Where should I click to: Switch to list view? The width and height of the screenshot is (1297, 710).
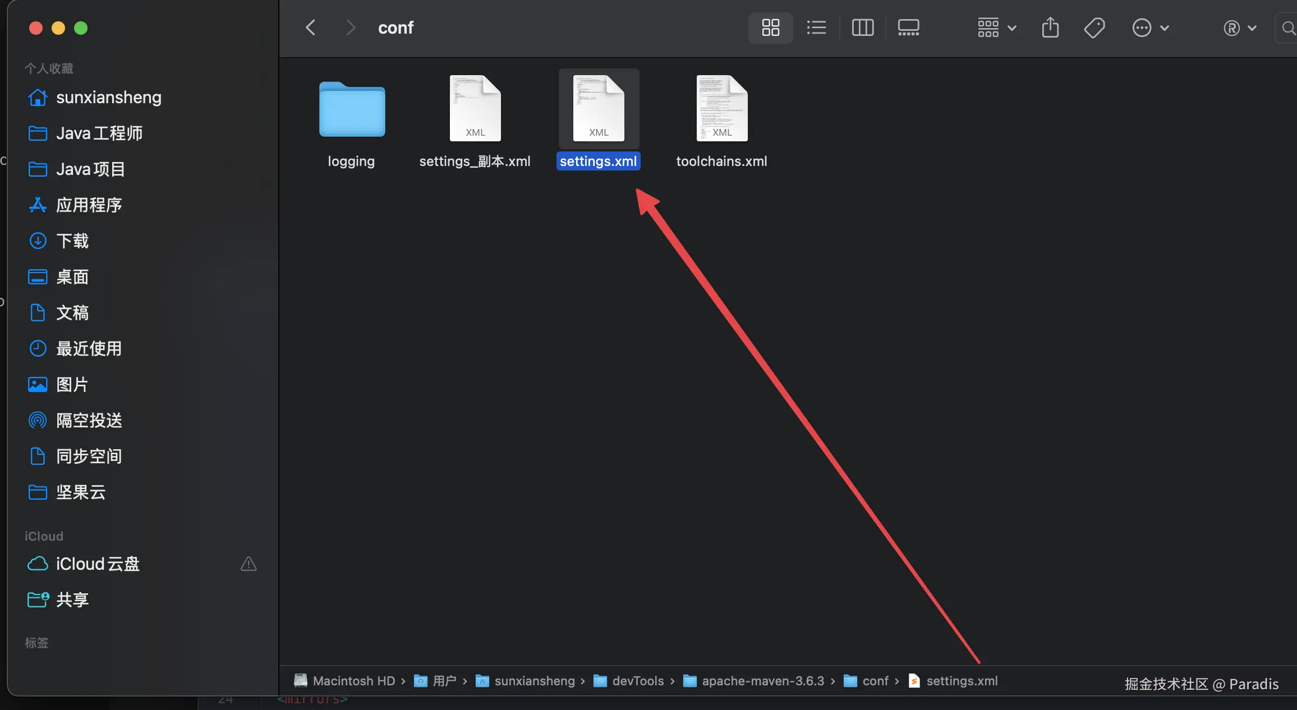click(x=816, y=27)
